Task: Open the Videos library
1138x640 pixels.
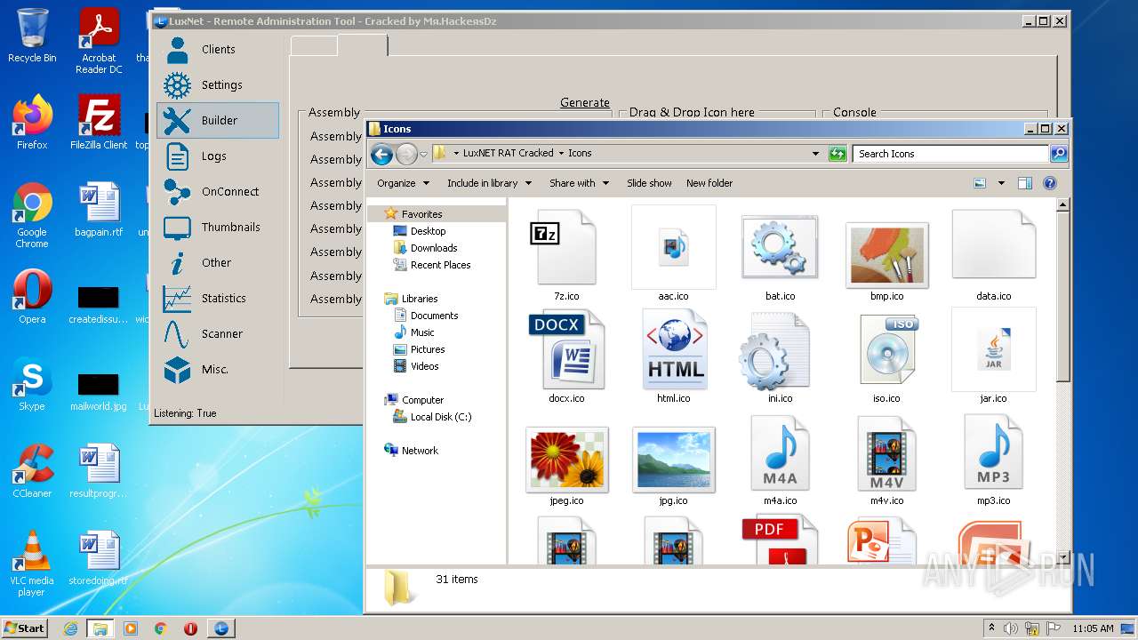Action: point(416,366)
